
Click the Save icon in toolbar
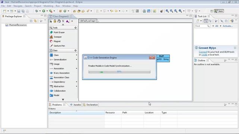[x=19, y=11]
